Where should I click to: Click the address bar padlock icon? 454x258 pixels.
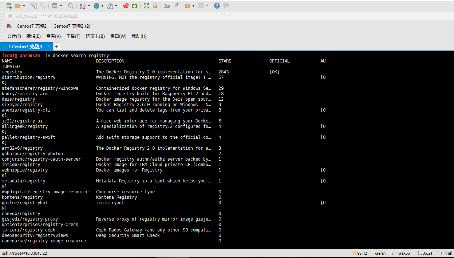coord(10,16)
